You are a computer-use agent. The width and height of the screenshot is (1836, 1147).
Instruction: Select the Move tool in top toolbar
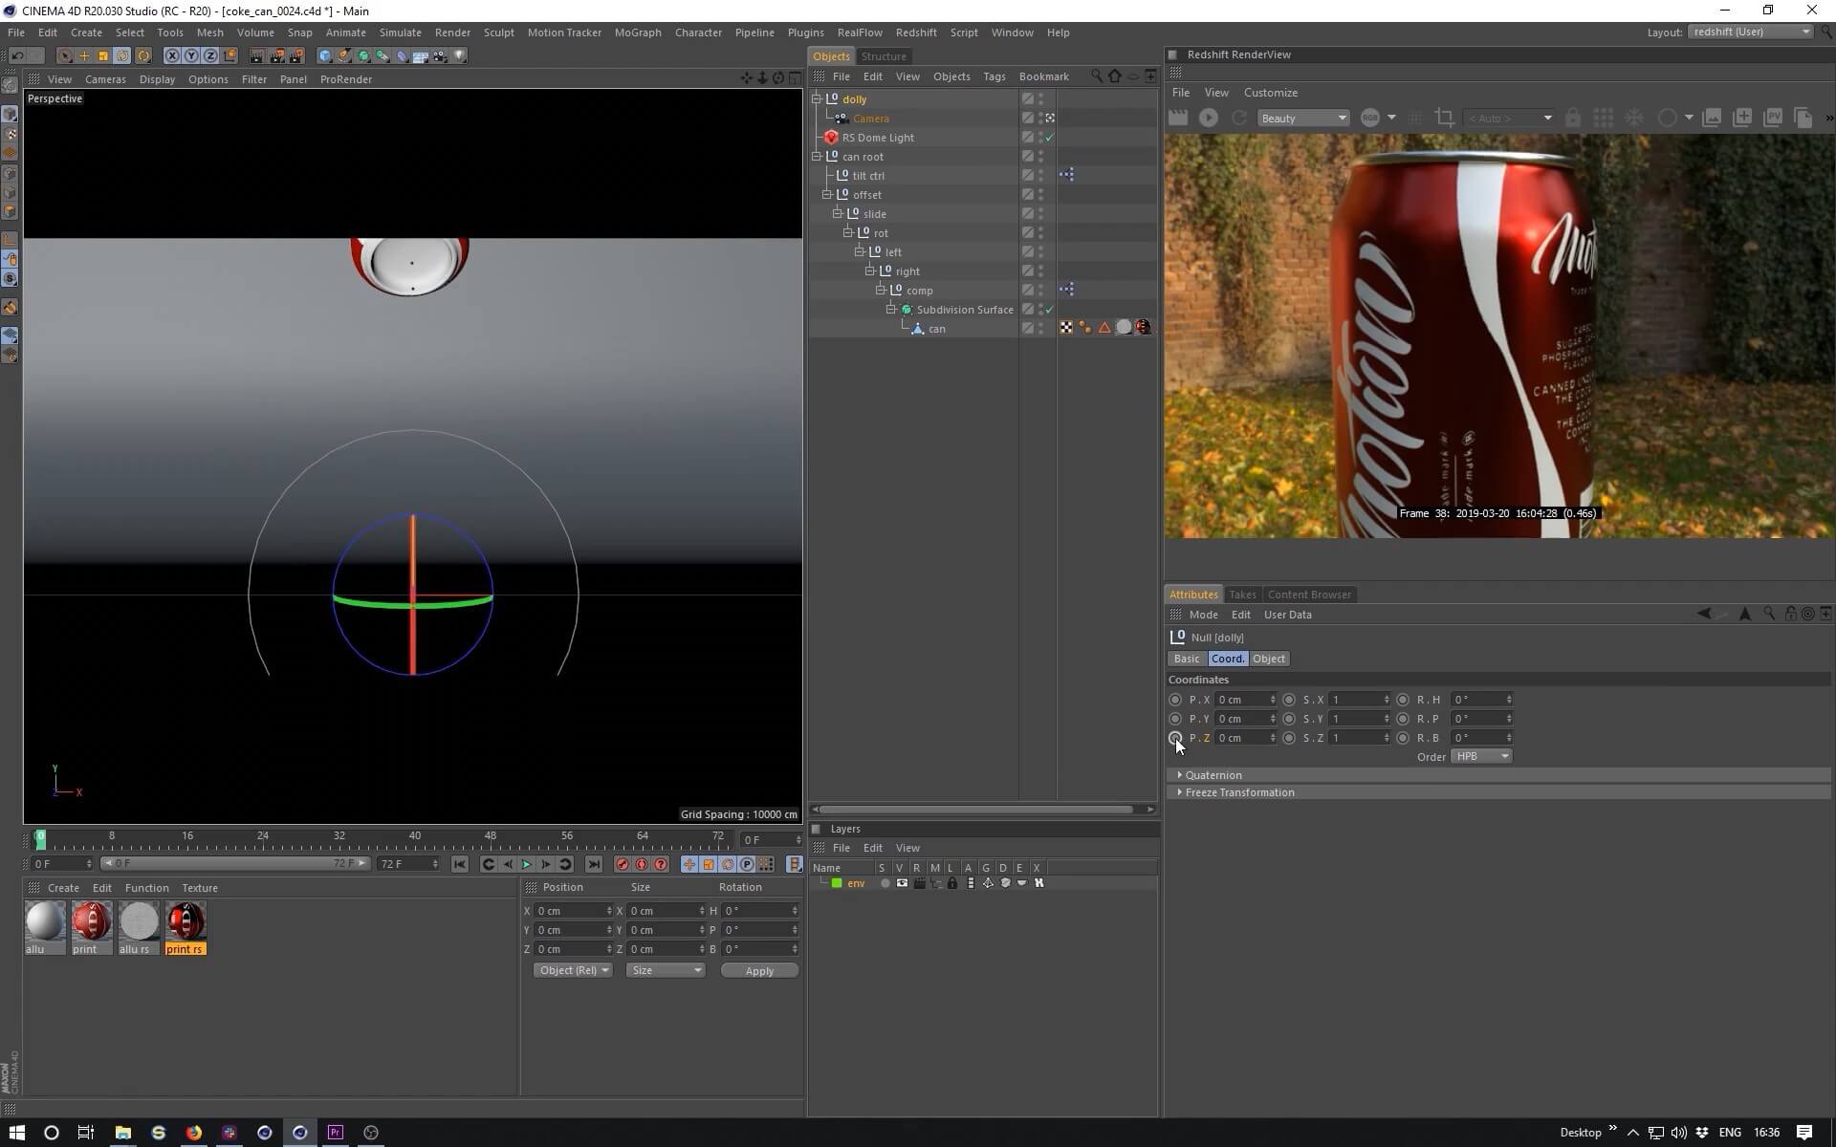pos(83,56)
